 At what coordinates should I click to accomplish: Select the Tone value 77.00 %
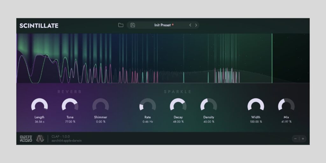click(70, 122)
